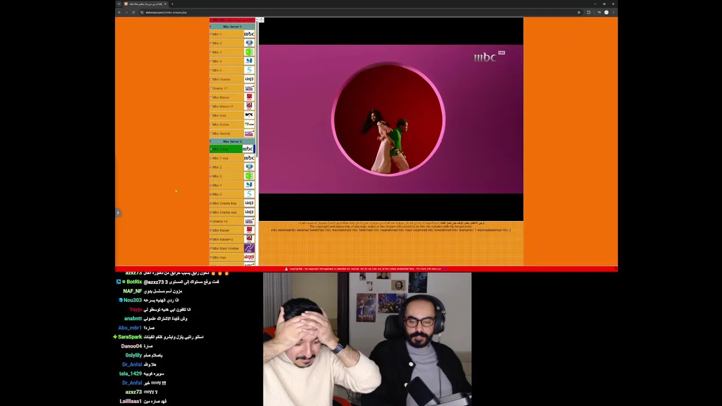Image resolution: width=722 pixels, height=406 pixels.
Task: Click the move-arrows icon beside the channel list
Action: coord(262,20)
